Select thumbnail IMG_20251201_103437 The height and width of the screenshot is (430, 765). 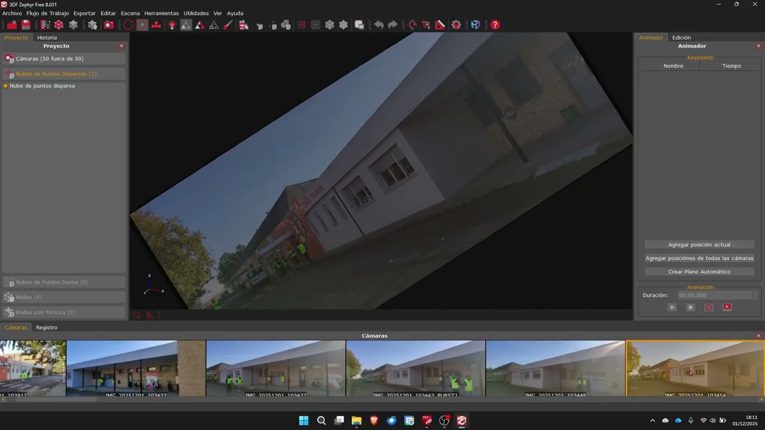coord(276,368)
